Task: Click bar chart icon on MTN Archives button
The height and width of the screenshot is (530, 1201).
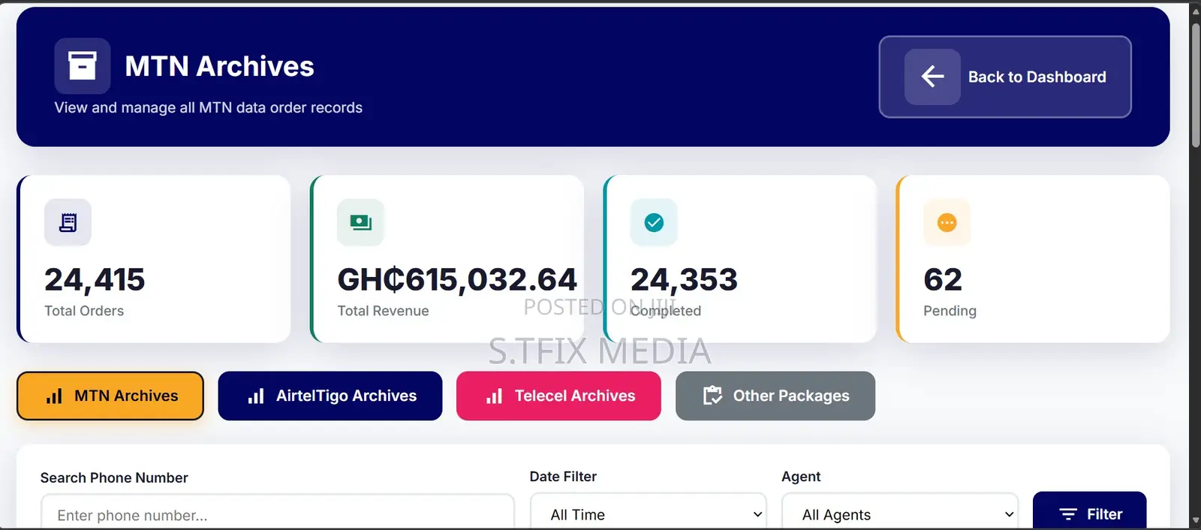Action: tap(54, 396)
